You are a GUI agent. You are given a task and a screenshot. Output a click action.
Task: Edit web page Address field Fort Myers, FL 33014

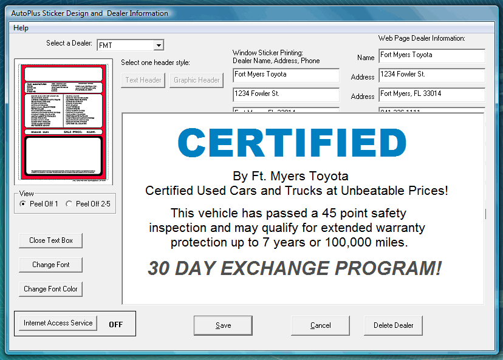pos(432,94)
